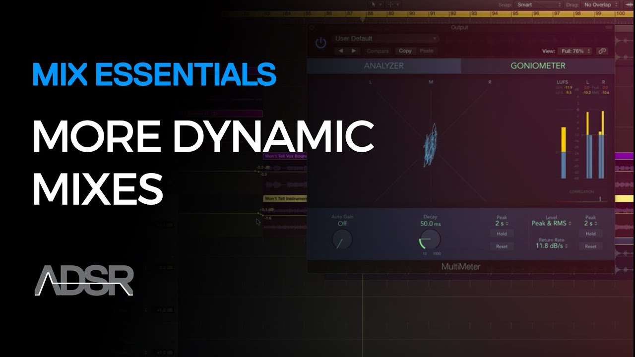The width and height of the screenshot is (635, 357).
Task: Switch to the Analyzer tab
Action: coord(383,65)
